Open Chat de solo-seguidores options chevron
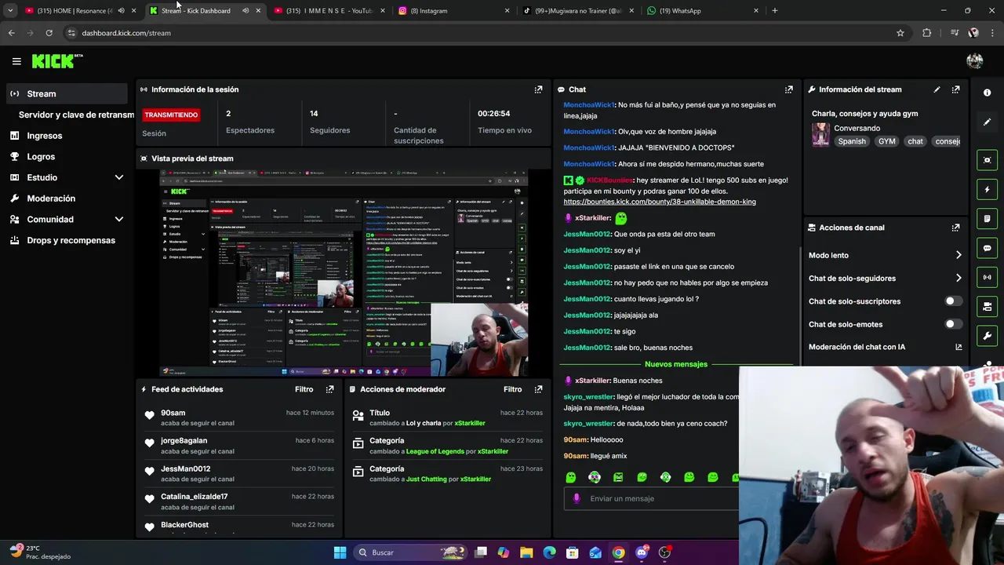Screen dimensions: 1004x565 pyautogui.click(x=959, y=278)
